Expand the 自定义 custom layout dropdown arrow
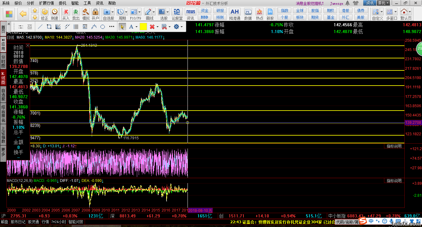The image size is (422, 227). pyautogui.click(x=382, y=12)
